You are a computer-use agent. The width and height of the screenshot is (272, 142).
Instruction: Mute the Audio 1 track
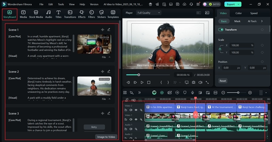(131, 129)
